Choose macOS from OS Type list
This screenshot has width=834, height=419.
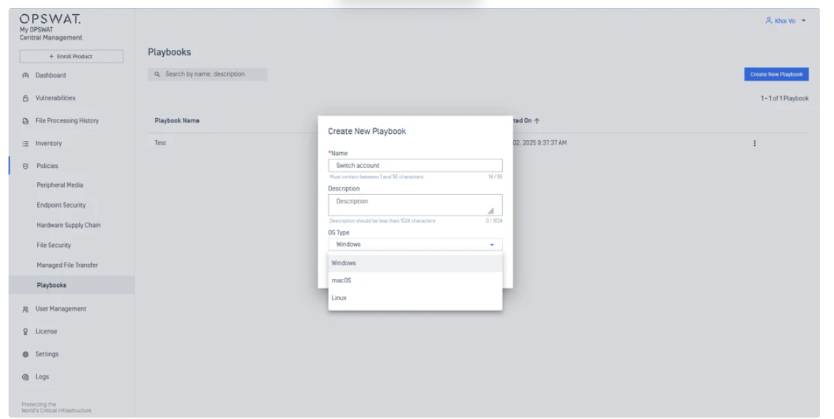pos(415,280)
